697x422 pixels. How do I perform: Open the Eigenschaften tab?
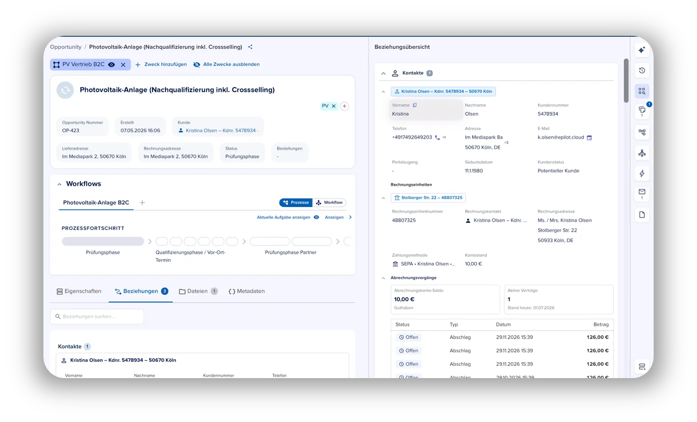(x=79, y=291)
